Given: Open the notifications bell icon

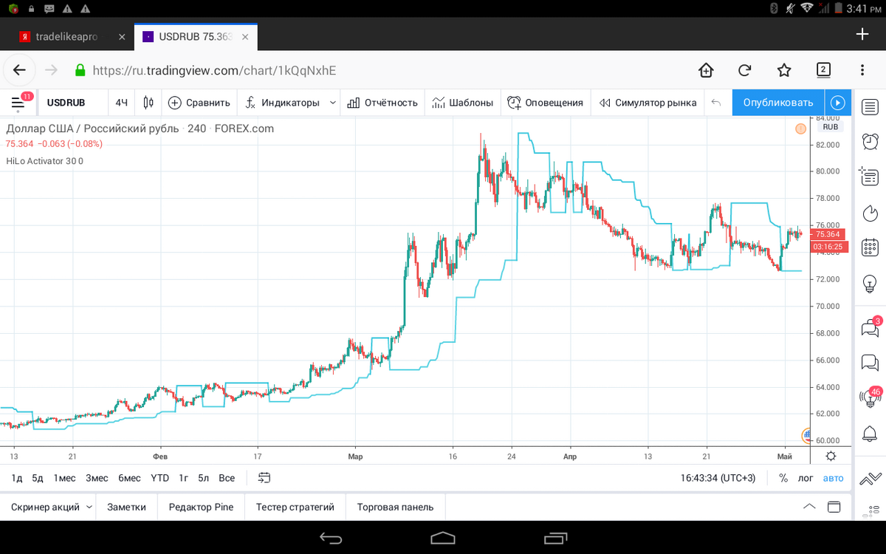Looking at the screenshot, I should tap(870, 434).
